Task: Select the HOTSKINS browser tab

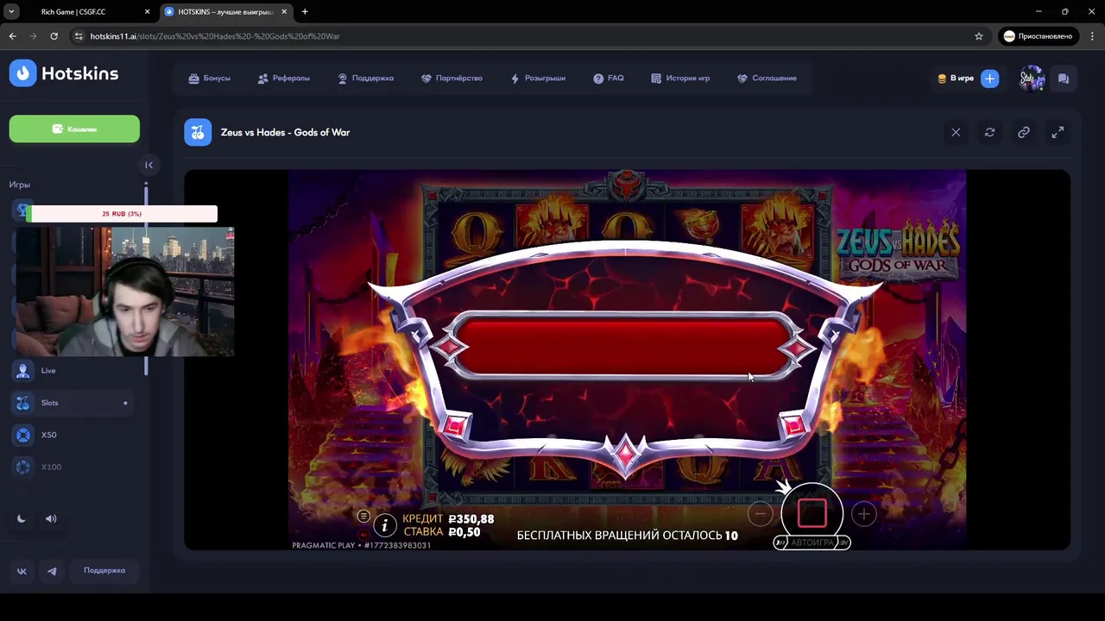Action: click(224, 12)
